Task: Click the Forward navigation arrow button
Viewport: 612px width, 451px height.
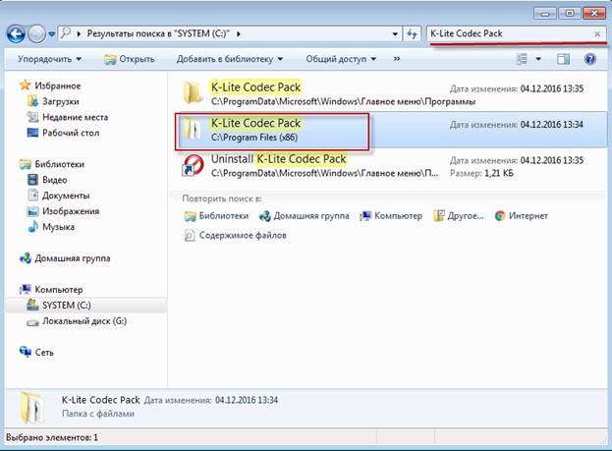Action: (37, 34)
